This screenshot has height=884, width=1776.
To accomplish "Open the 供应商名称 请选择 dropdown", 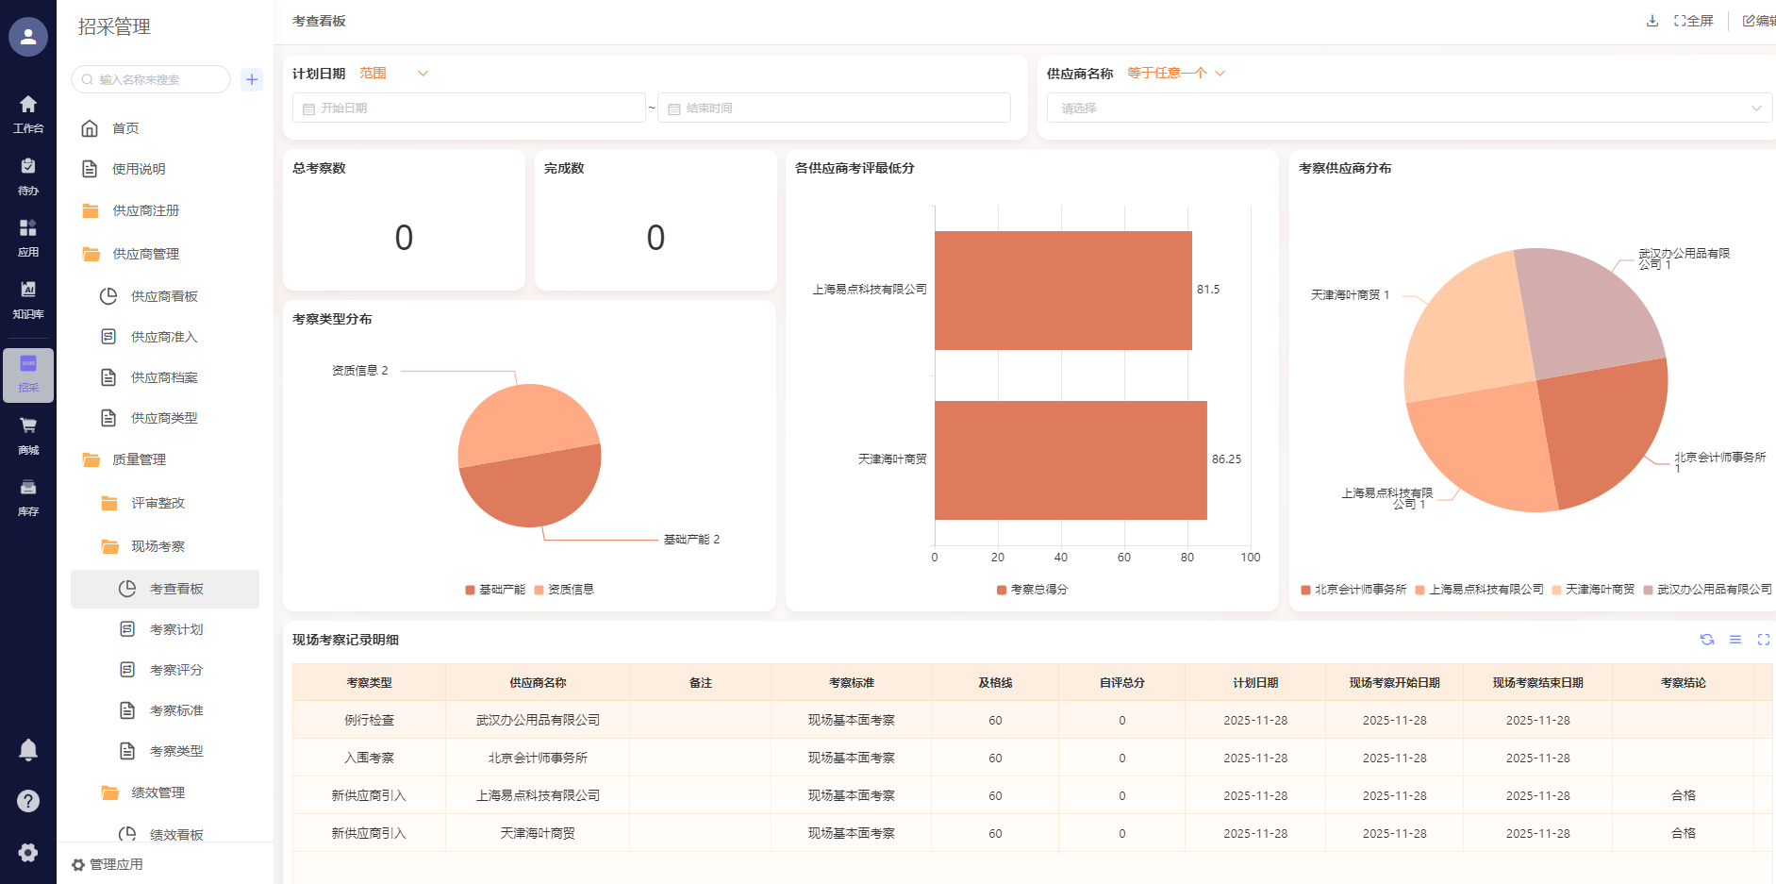I will (1404, 108).
